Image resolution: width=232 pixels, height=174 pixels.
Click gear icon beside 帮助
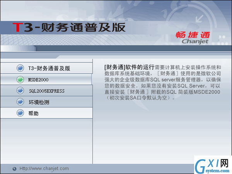20,113
